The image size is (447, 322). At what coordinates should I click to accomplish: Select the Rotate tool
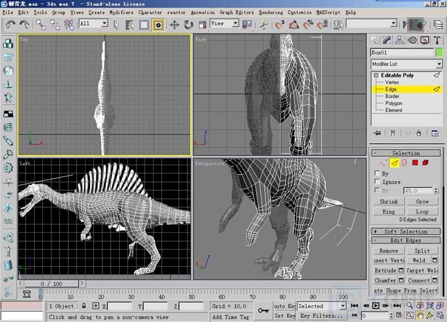(188, 25)
